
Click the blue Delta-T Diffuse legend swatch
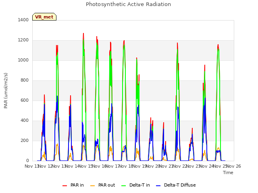point(158,186)
